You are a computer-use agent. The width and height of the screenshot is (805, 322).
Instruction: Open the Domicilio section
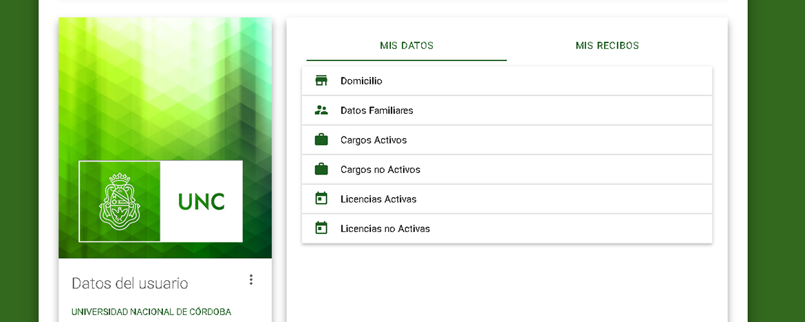pyautogui.click(x=507, y=81)
